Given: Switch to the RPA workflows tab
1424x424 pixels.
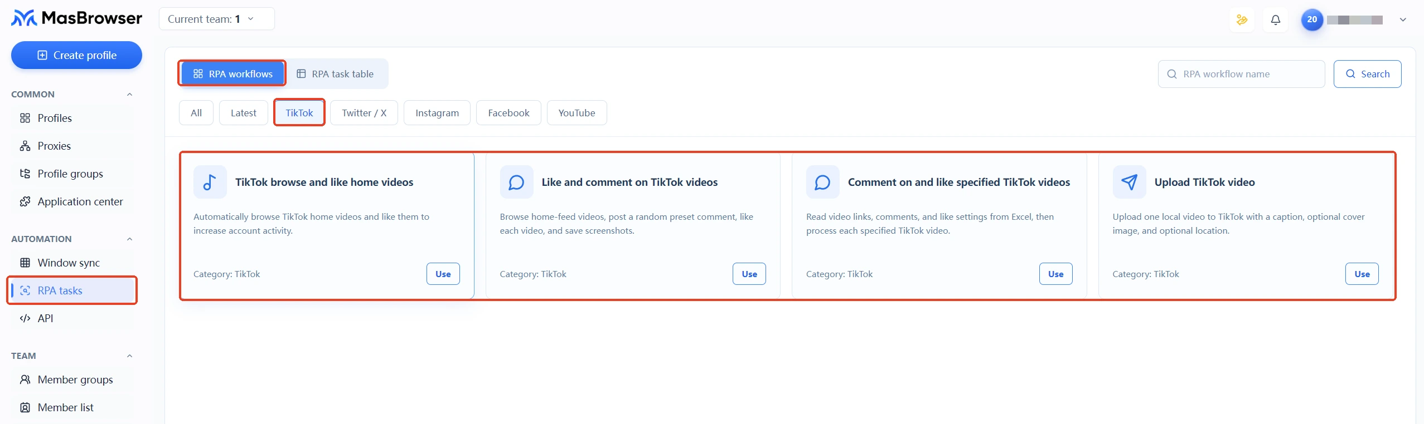Looking at the screenshot, I should tap(233, 73).
